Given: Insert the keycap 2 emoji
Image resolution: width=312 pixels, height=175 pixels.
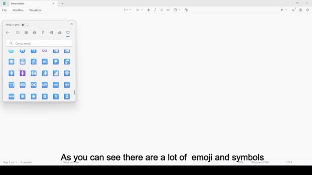Looking at the screenshot, I should (x=67, y=96).
